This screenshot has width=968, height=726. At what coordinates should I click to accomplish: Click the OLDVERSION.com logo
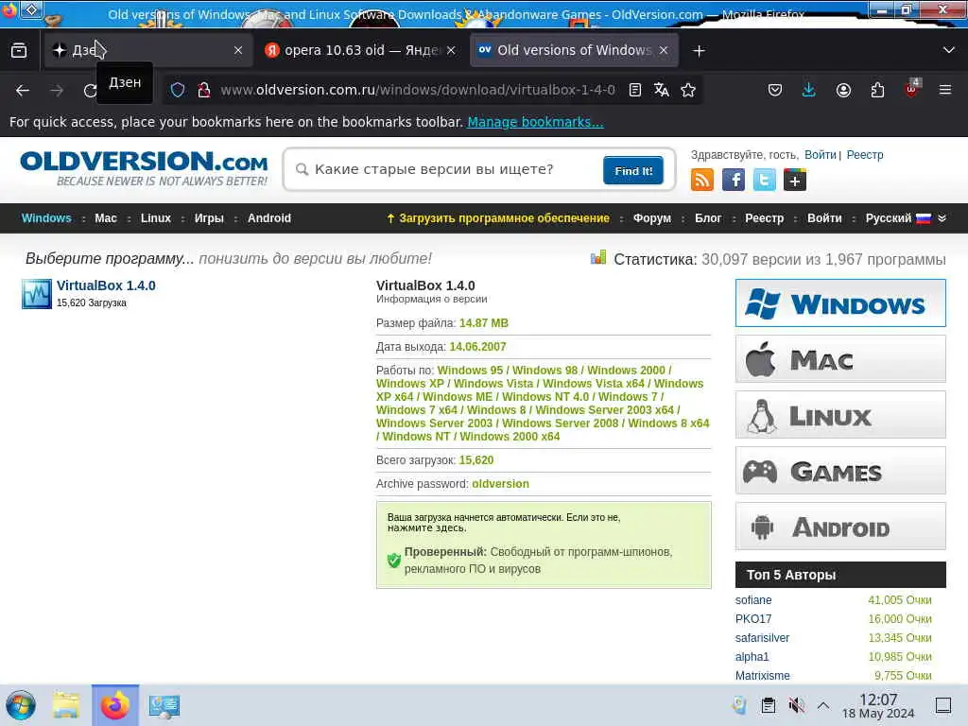click(144, 168)
